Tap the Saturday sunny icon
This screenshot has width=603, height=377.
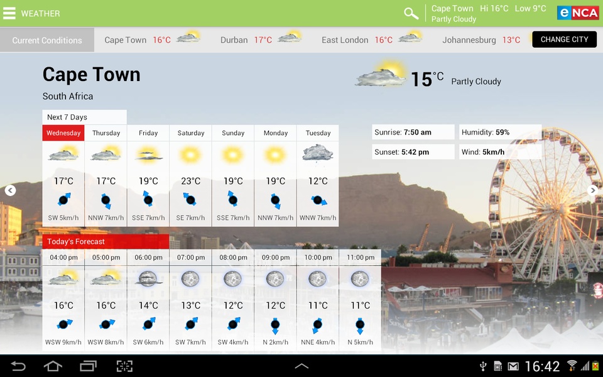190,155
